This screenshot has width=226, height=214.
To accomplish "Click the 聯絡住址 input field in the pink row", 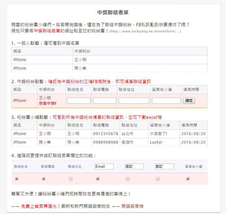I will coord(134,101).
